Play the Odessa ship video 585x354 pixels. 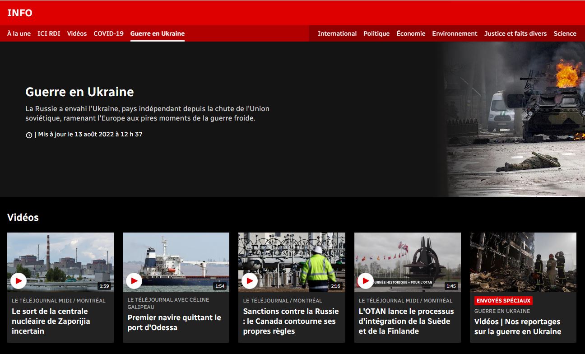click(134, 281)
